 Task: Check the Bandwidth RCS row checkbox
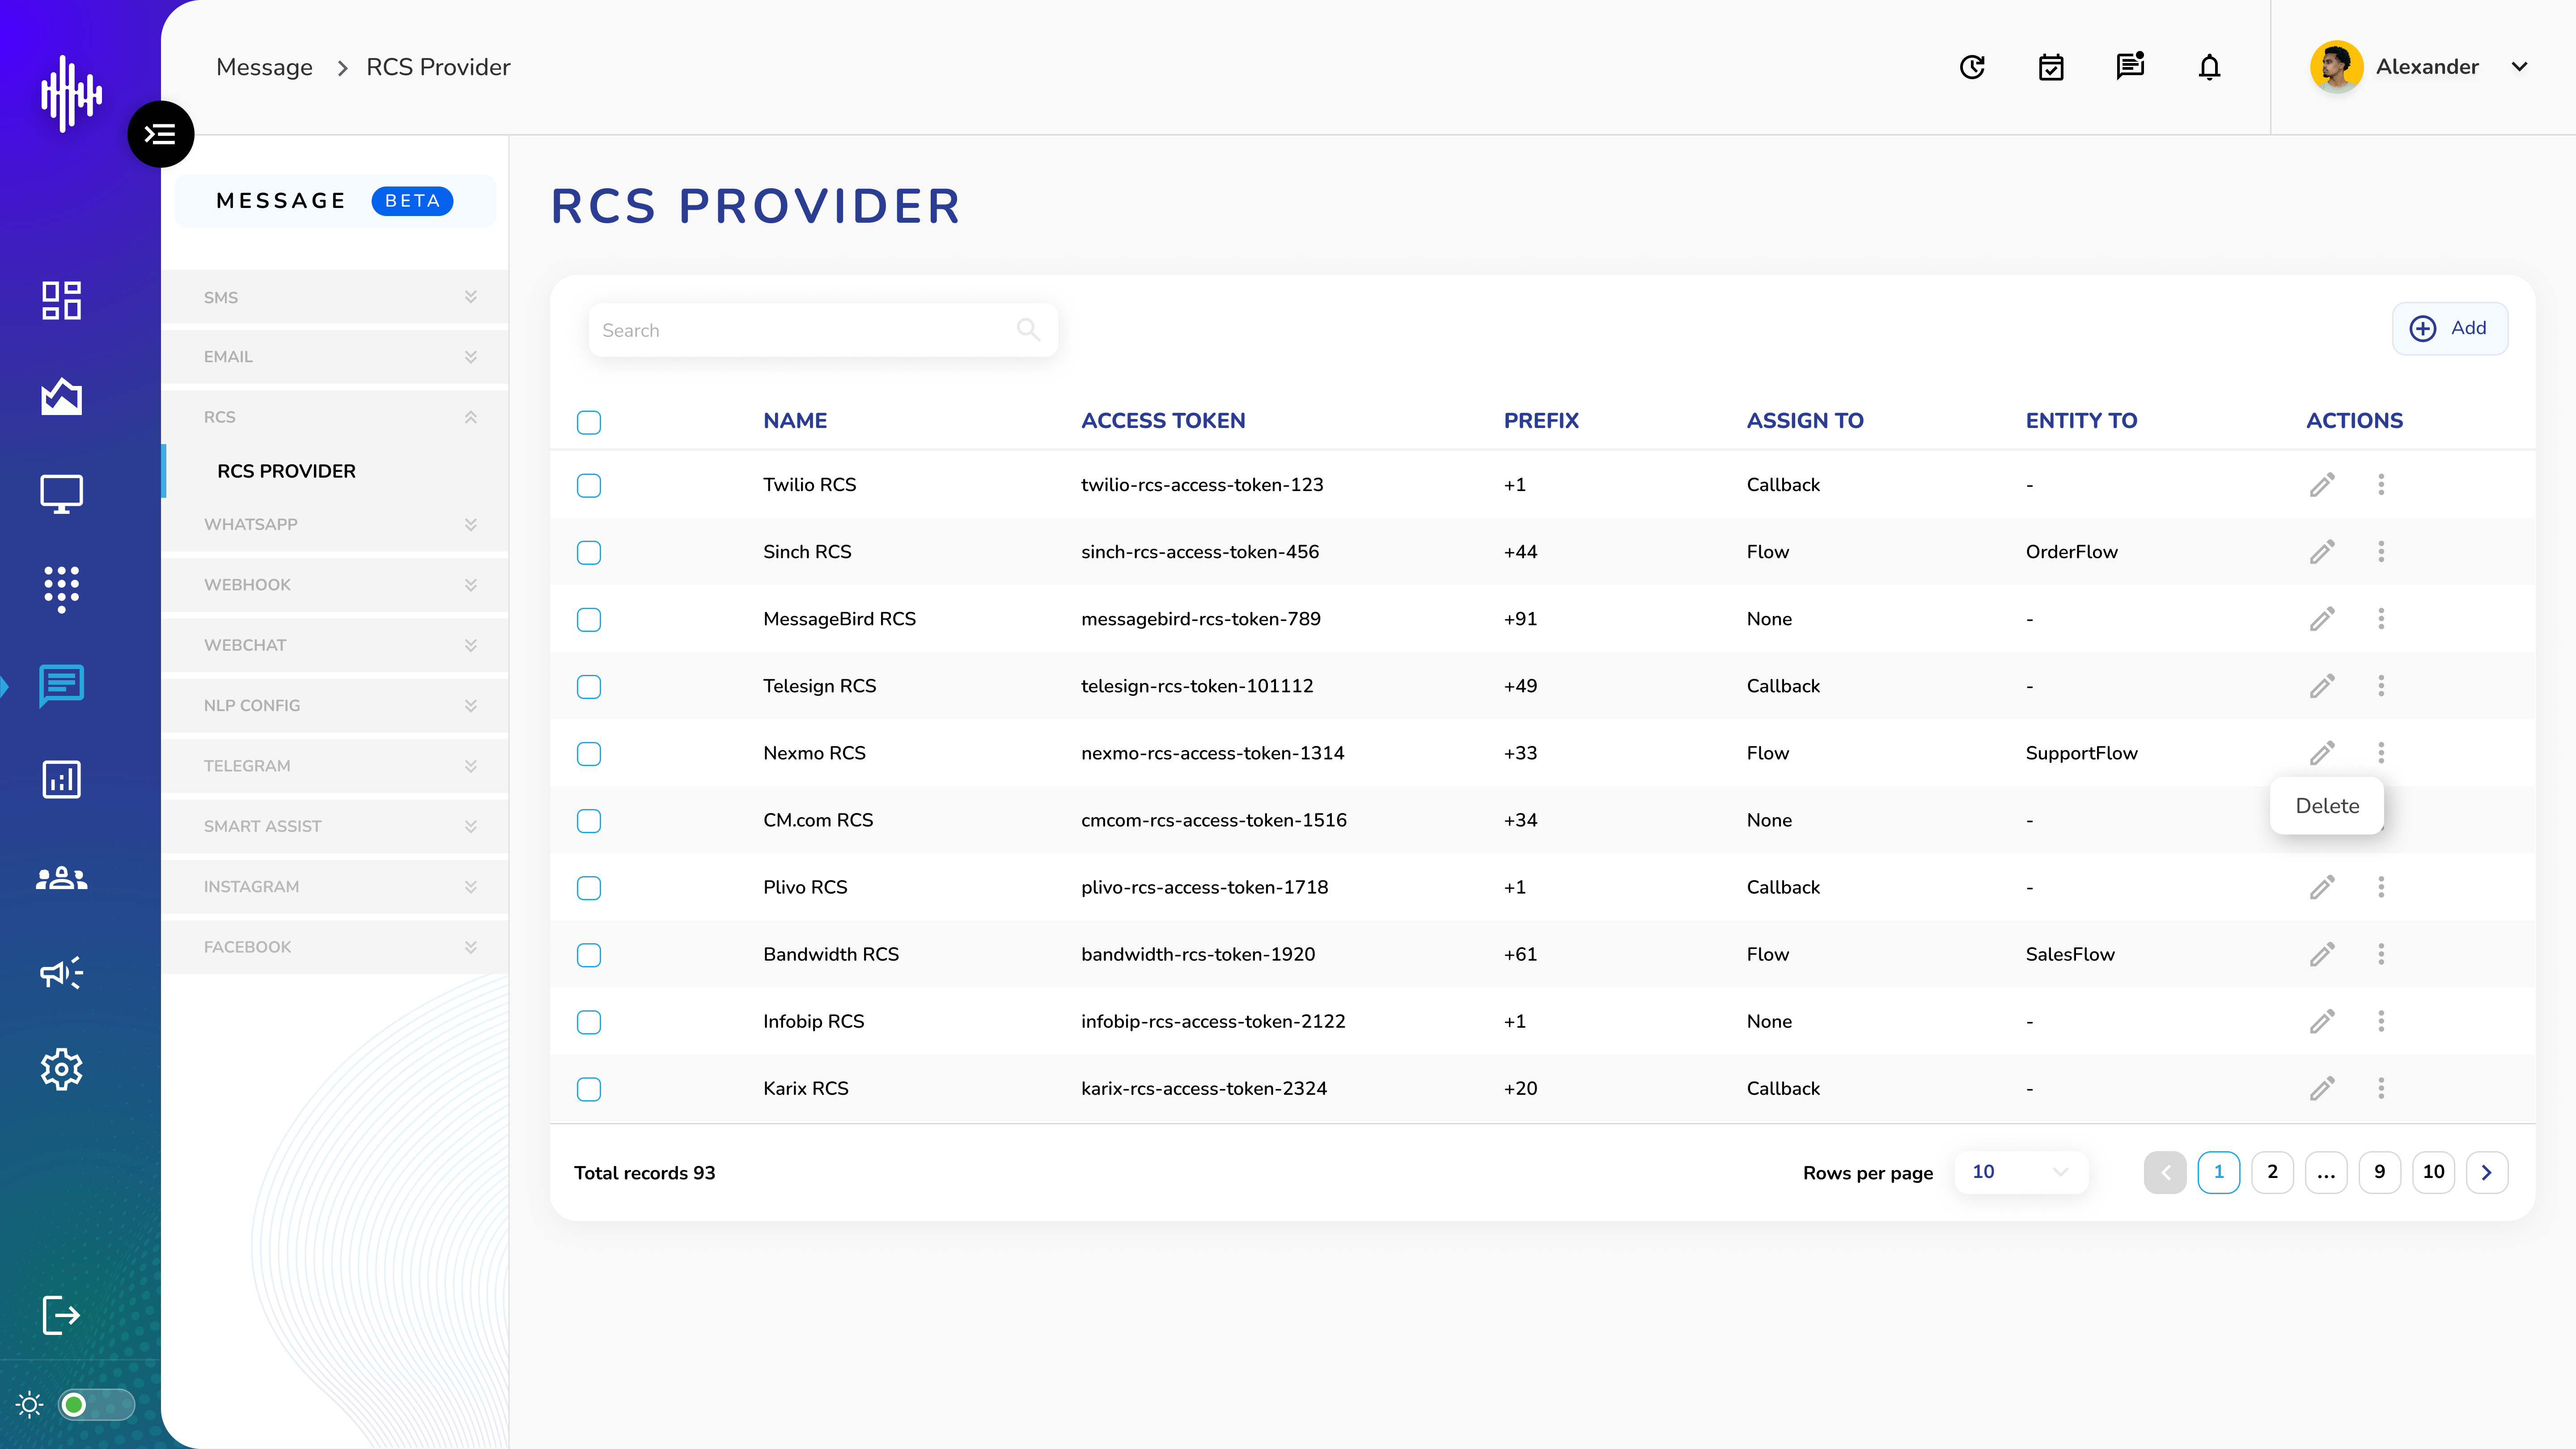(589, 954)
